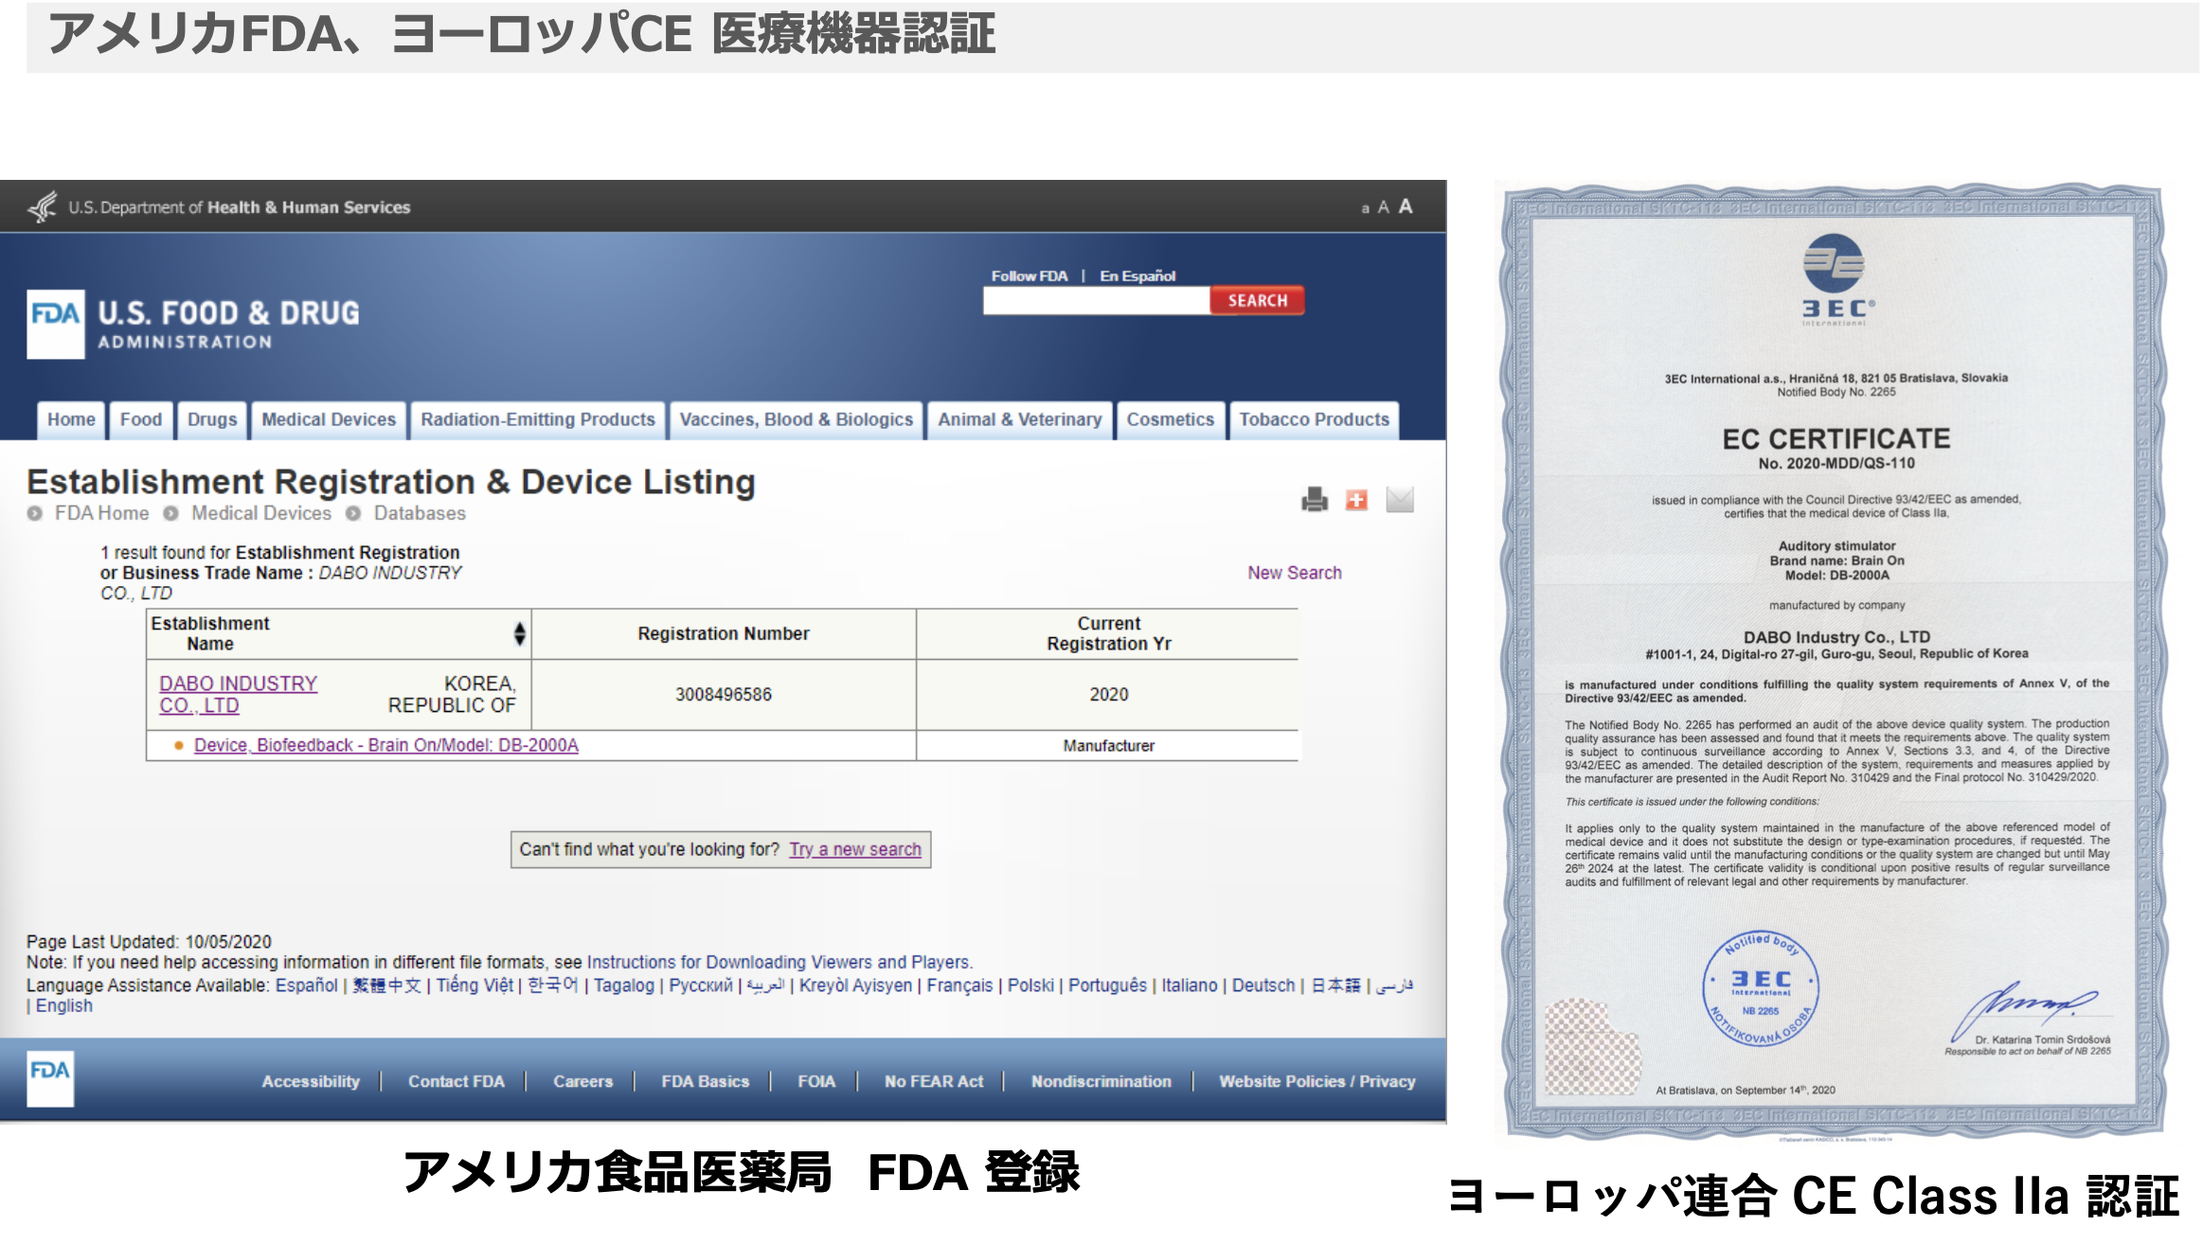This screenshot has height=1244, width=2203.
Task: Select Tiếng Việt language link
Action: (x=475, y=986)
